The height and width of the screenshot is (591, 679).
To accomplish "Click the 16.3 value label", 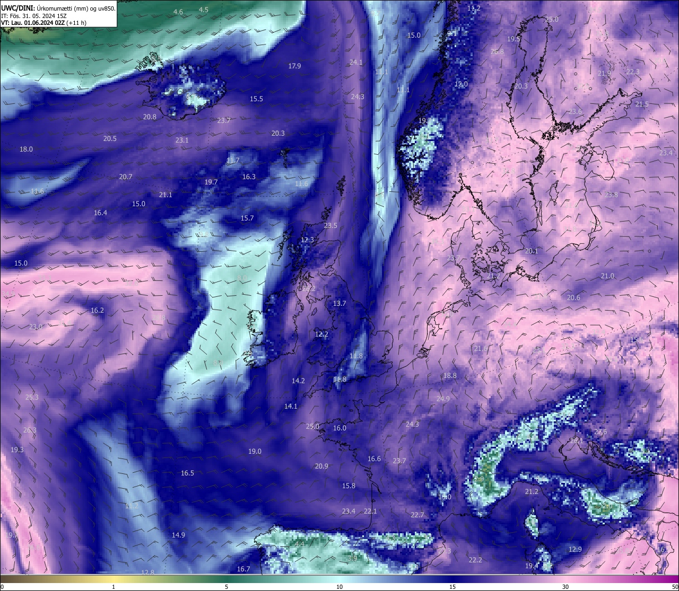I will tap(249, 177).
